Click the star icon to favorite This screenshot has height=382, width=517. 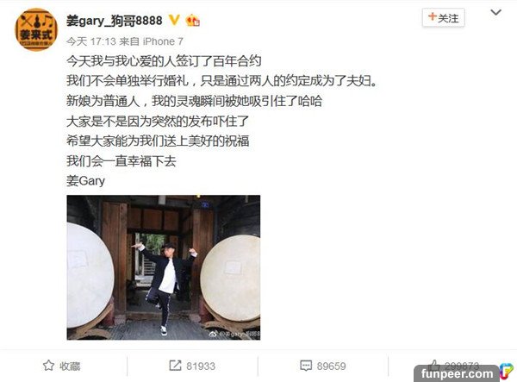(48, 366)
